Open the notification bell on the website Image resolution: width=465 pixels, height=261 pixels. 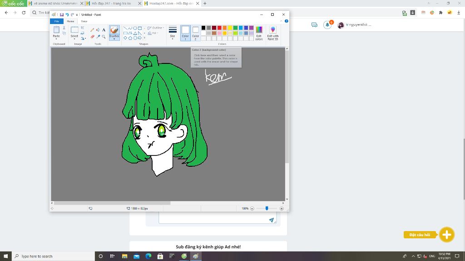pos(327,25)
